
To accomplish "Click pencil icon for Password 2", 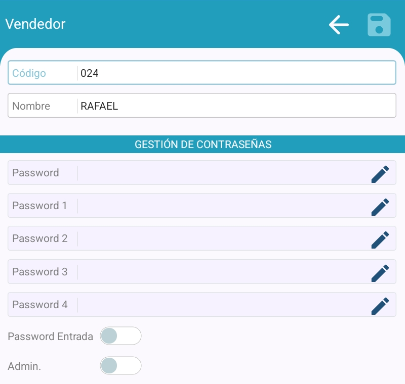I will coord(380,239).
